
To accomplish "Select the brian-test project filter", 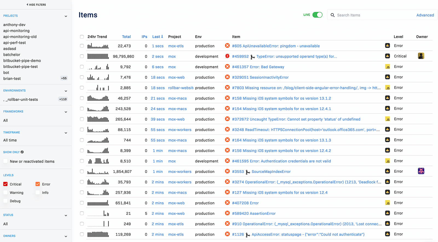I will pyautogui.click(x=12, y=78).
